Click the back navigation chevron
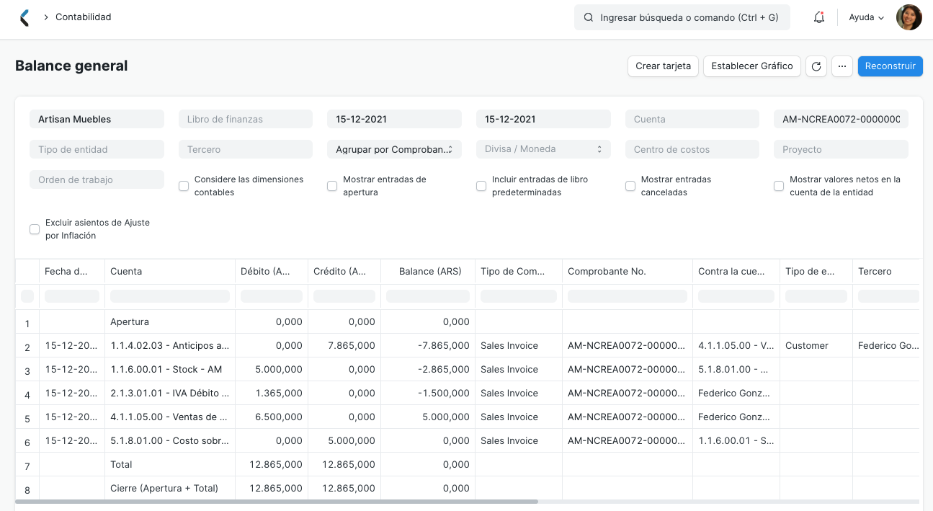The width and height of the screenshot is (933, 511). point(24,16)
